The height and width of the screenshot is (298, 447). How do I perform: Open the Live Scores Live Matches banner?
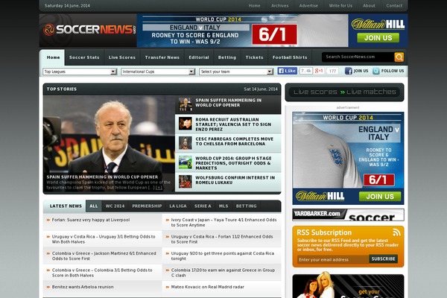[x=344, y=92]
